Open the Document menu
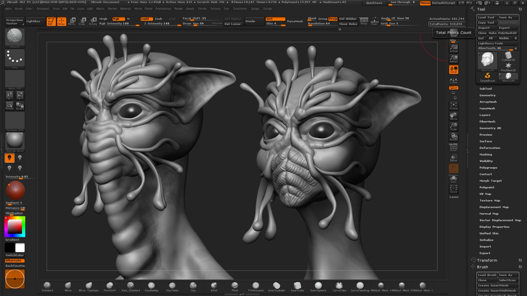Screen dimensions: 527x296 tap(43, 9)
